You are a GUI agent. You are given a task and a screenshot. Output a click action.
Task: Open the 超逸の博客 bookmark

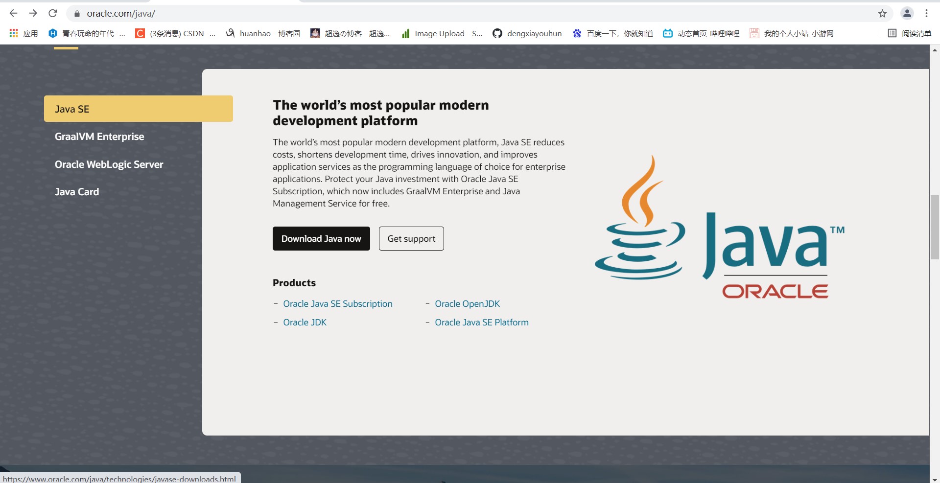pos(351,33)
